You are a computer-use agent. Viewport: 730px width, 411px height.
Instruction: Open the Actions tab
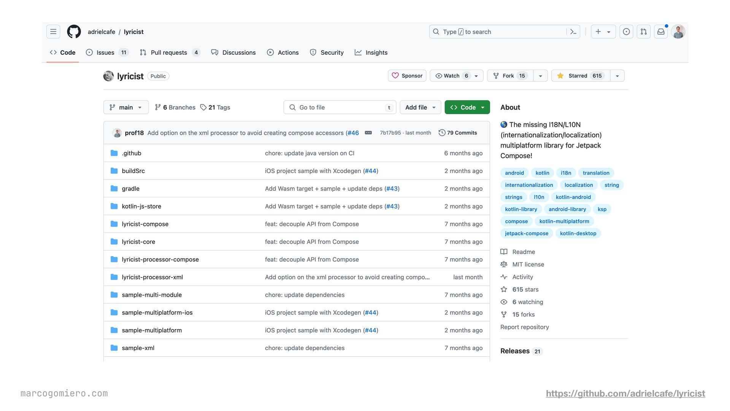click(x=283, y=53)
